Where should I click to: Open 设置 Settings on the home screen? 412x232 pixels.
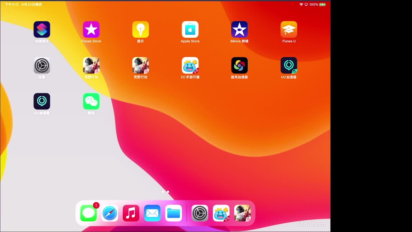(42, 65)
